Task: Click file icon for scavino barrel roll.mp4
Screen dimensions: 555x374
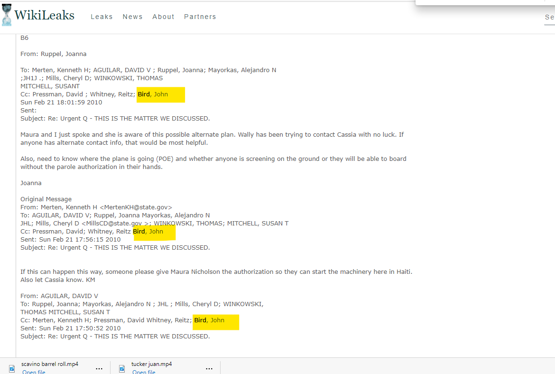Action: click(x=12, y=369)
